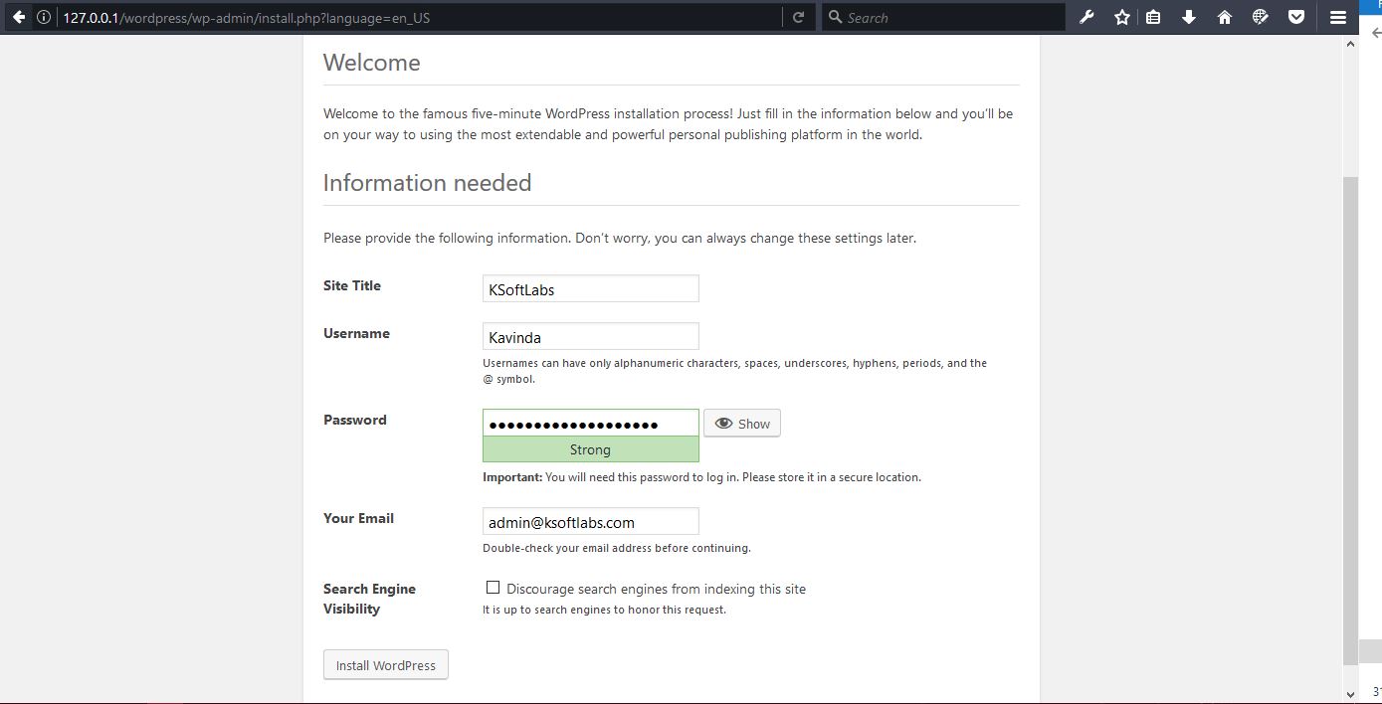This screenshot has height=704, width=1382.
Task: Click the address bar URL
Action: [247, 17]
